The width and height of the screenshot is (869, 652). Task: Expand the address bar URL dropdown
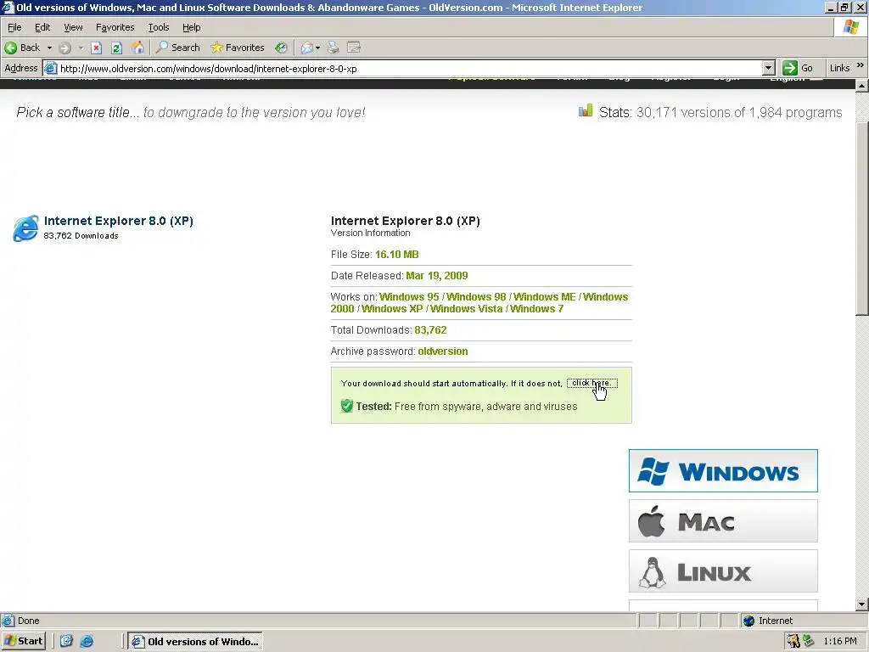(768, 68)
